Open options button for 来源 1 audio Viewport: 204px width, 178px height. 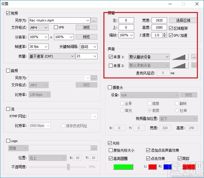pyautogui.click(x=194, y=57)
